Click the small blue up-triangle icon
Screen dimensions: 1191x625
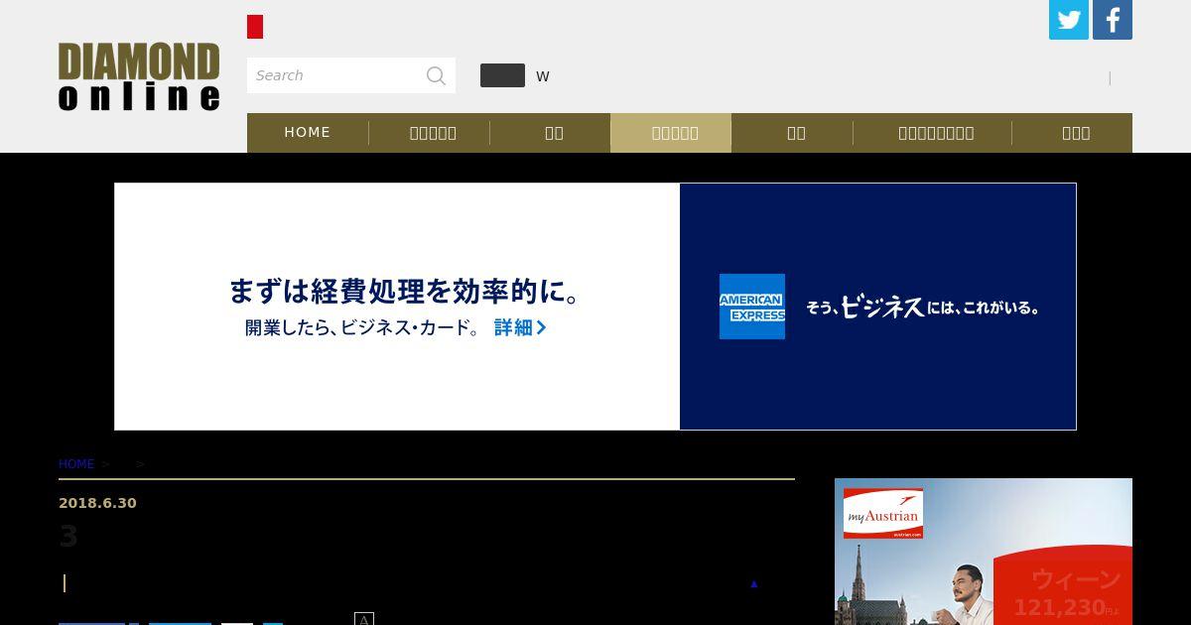point(753,583)
